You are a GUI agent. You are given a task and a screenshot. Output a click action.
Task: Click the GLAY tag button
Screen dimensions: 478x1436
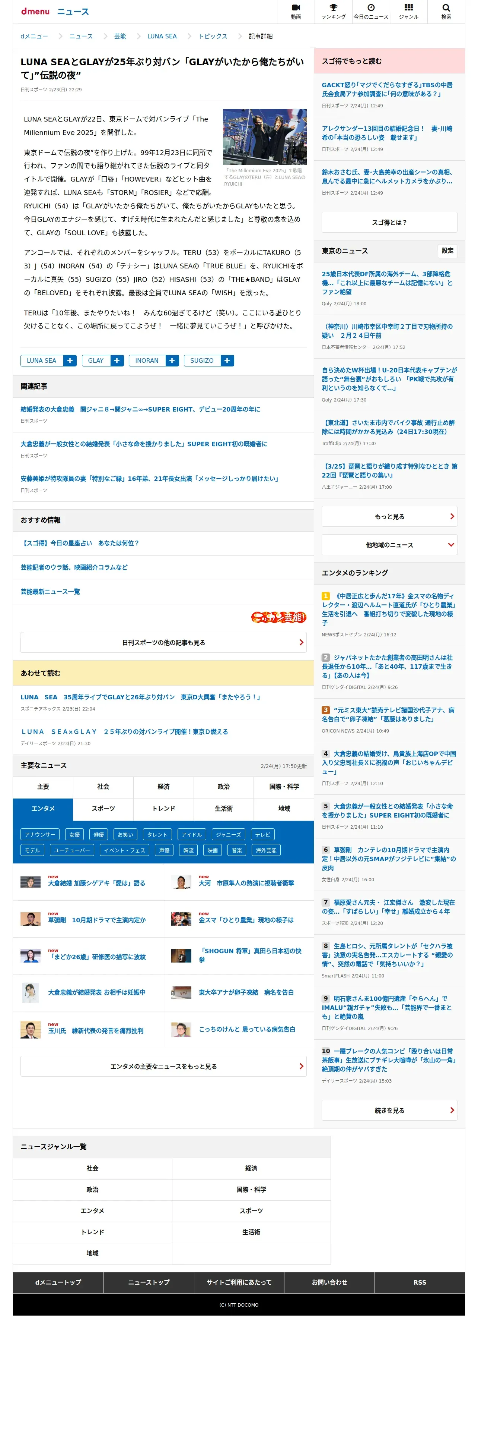tap(96, 360)
